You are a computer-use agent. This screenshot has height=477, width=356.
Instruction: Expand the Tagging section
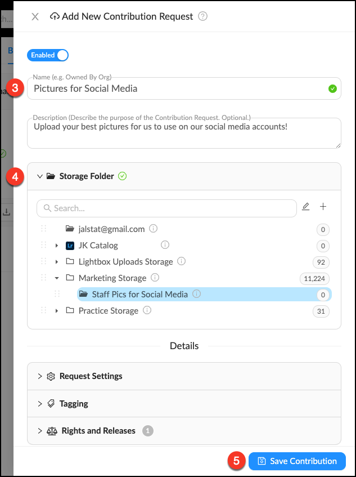coord(74,404)
